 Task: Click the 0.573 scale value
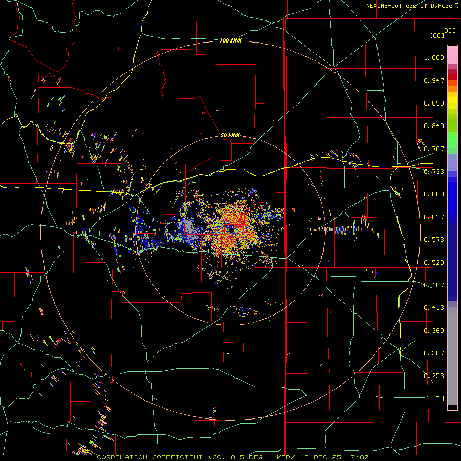(x=434, y=240)
